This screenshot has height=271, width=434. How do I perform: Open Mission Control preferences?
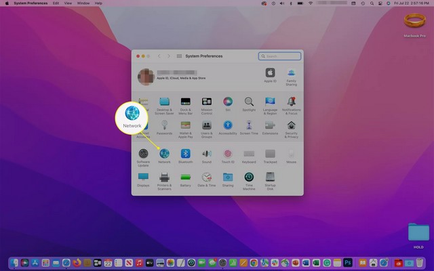tap(206, 102)
